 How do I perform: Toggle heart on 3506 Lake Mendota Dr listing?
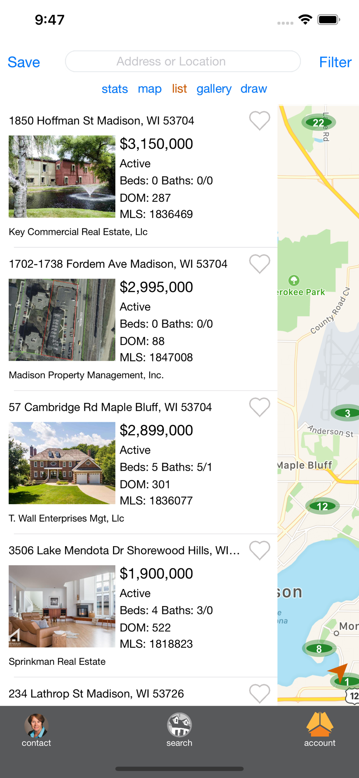[x=259, y=550]
